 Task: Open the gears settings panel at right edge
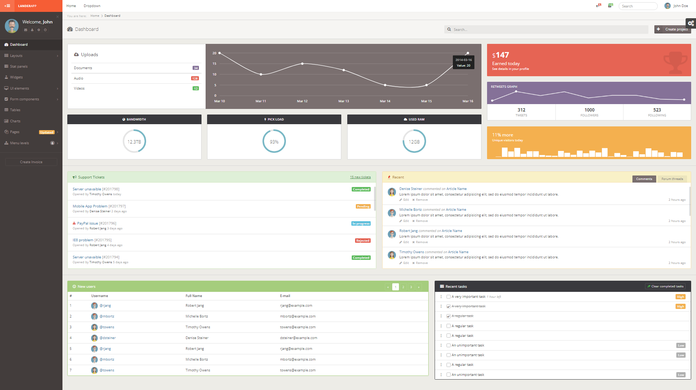[x=691, y=23]
